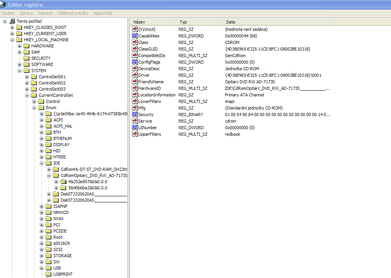This screenshot has width=391, height=278.
Task: Open the Soubor menu
Action: [x=8, y=13]
